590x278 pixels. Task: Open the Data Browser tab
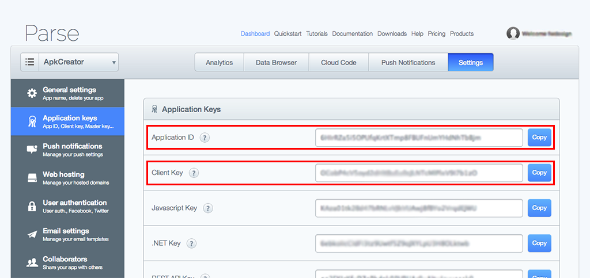(x=277, y=63)
